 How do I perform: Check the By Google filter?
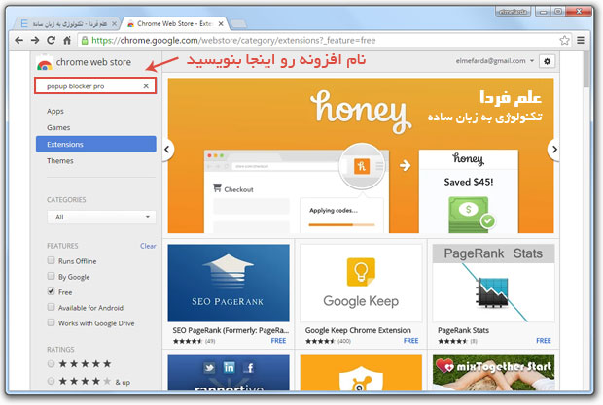[52, 276]
